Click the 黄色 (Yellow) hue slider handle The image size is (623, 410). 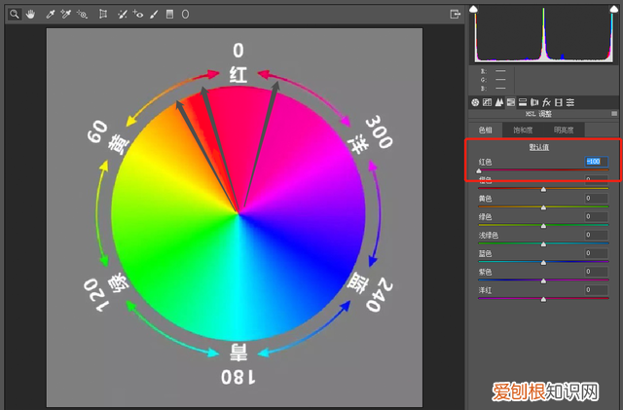pos(543,206)
